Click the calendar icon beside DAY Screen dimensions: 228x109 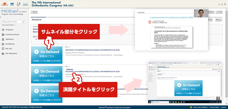(34, 37)
